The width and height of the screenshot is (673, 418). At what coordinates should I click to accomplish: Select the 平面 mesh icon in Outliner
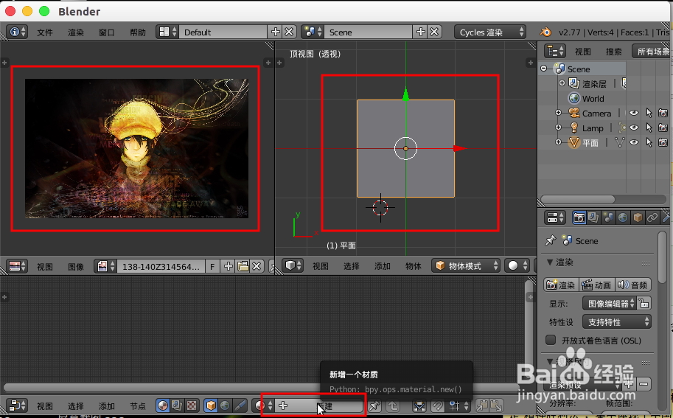(x=573, y=142)
